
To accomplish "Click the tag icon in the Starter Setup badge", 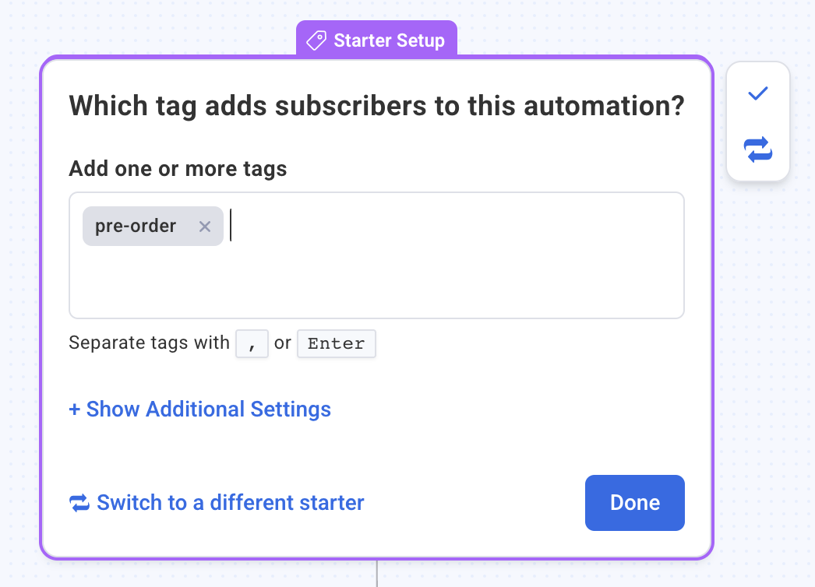I will pos(315,40).
